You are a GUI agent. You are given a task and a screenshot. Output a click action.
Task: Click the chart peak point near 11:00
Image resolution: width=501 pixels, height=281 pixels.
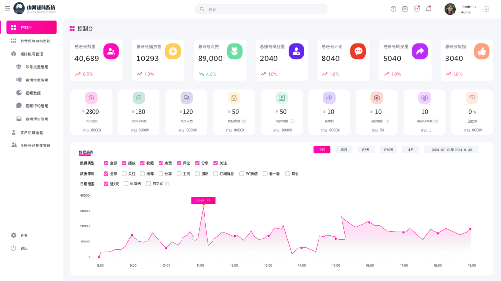pos(203,207)
